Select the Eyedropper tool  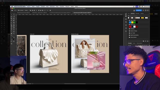point(11,20)
